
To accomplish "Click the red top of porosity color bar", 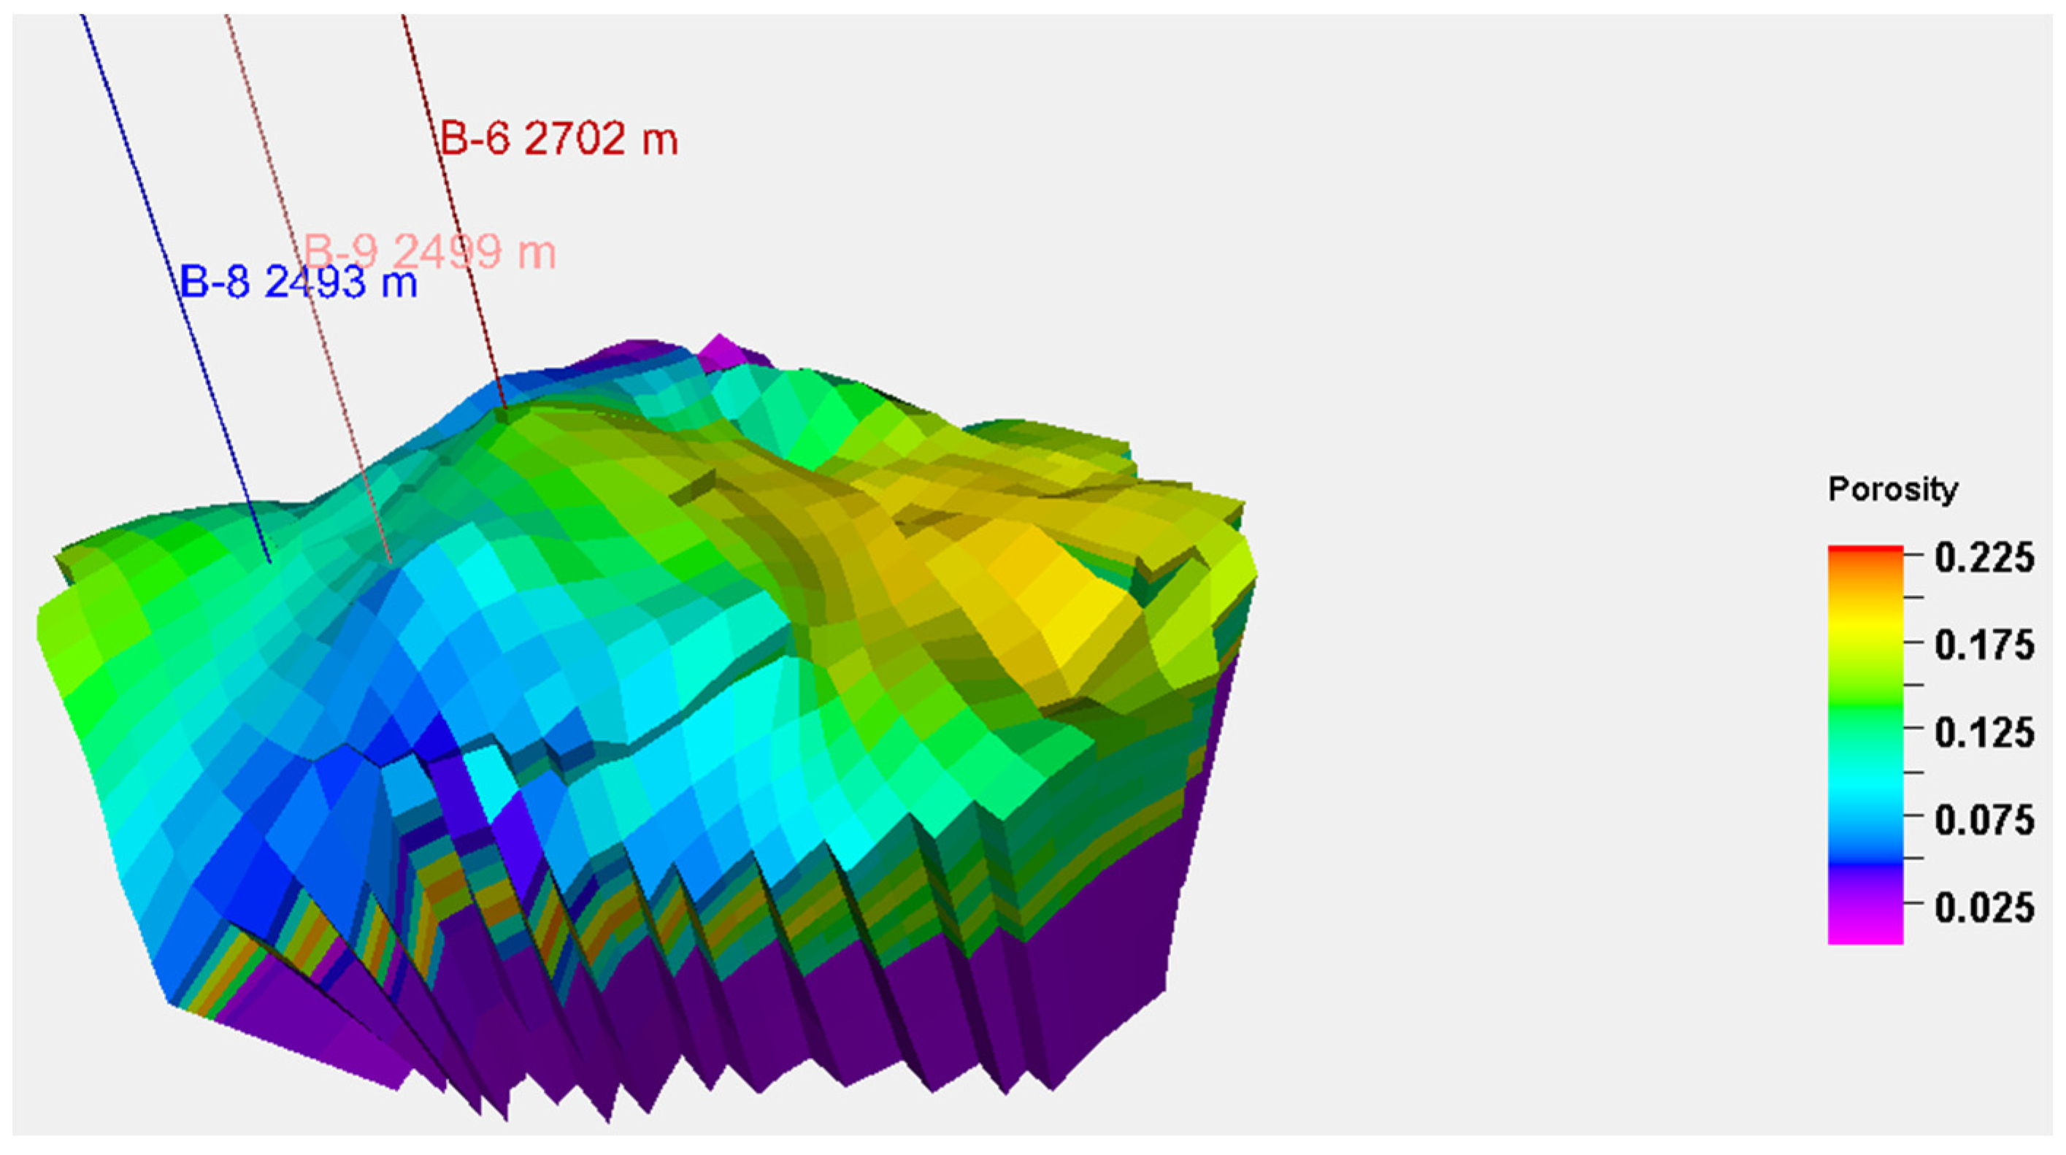I will 1865,552.
